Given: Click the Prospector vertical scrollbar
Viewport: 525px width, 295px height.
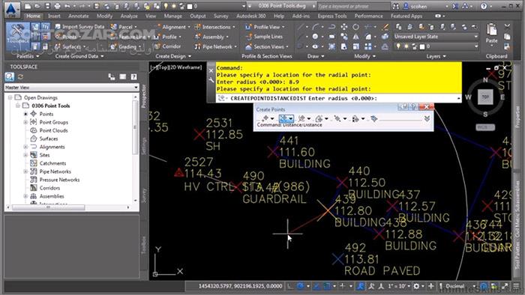Looking at the screenshot, I should [135, 127].
